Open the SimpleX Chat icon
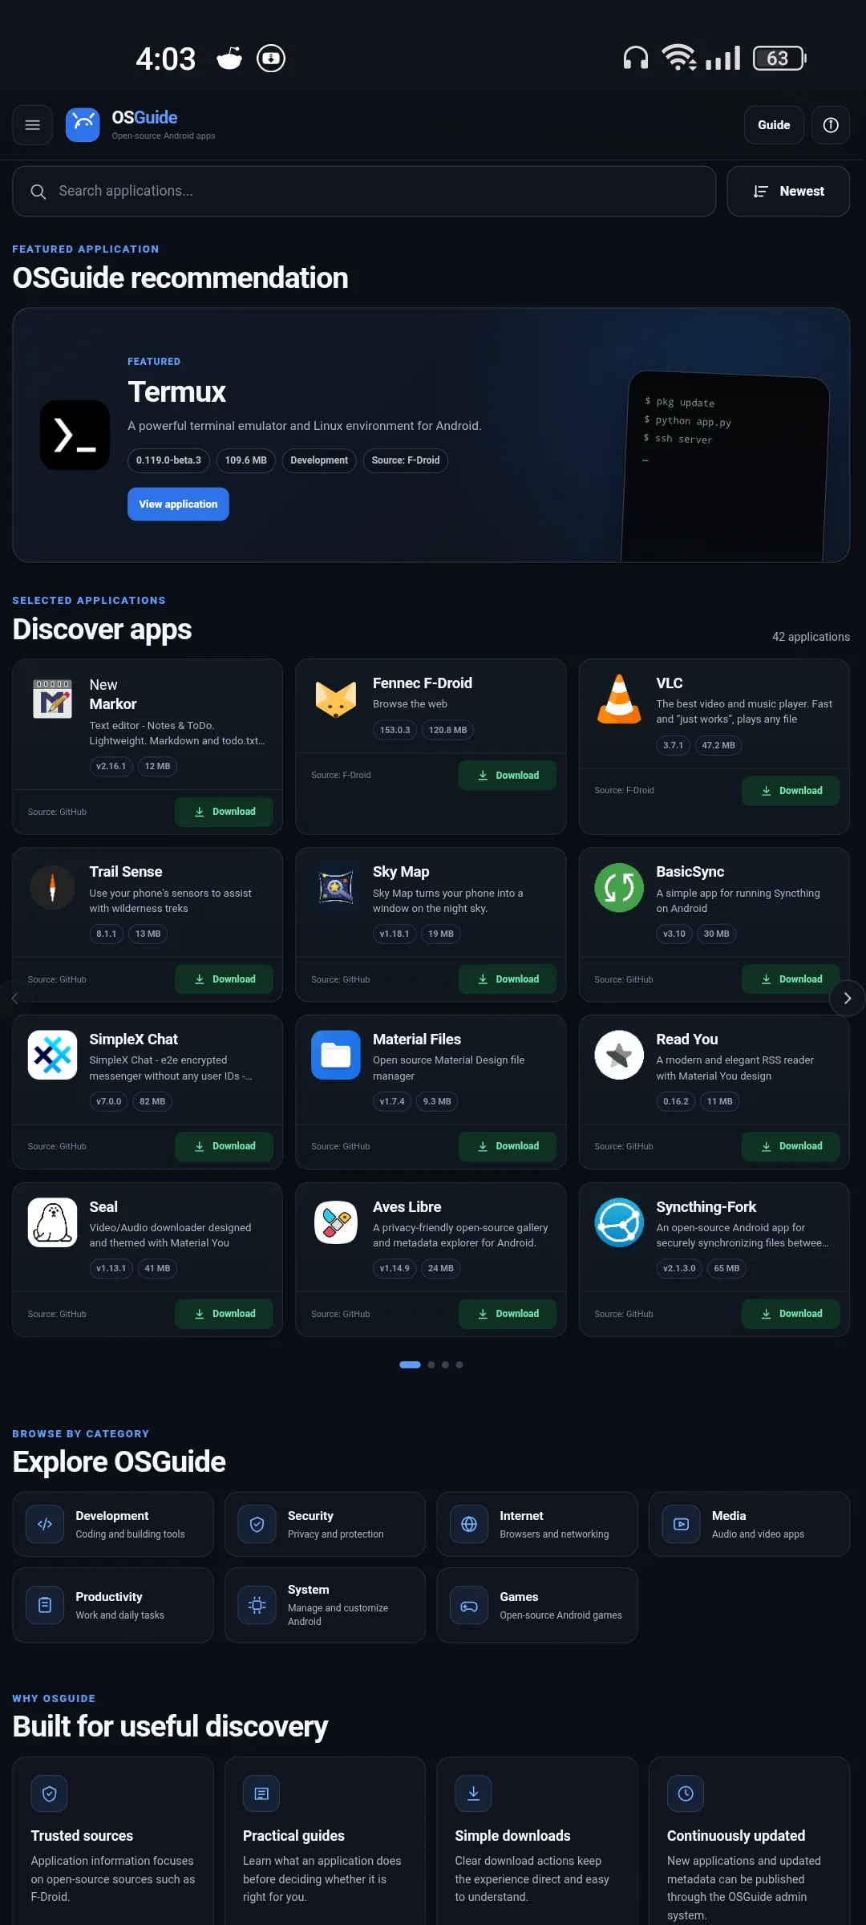866x1925 pixels. [53, 1055]
